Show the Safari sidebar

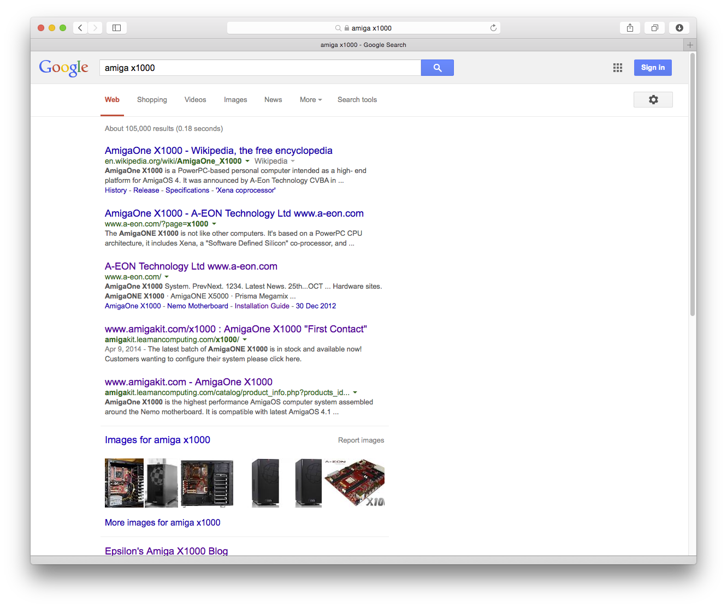coord(116,28)
